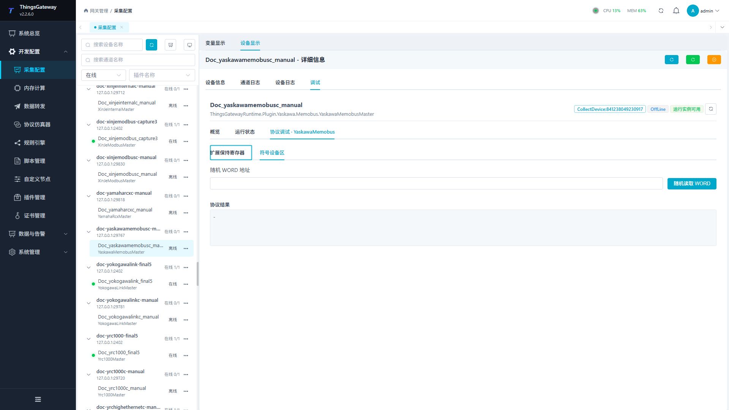The image size is (729, 410).
Task: Open the 通道日志 tab
Action: (250, 82)
